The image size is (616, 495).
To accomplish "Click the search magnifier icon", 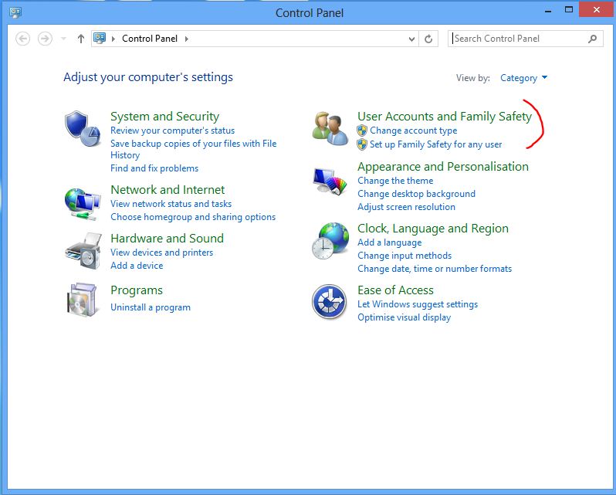I will [x=592, y=39].
